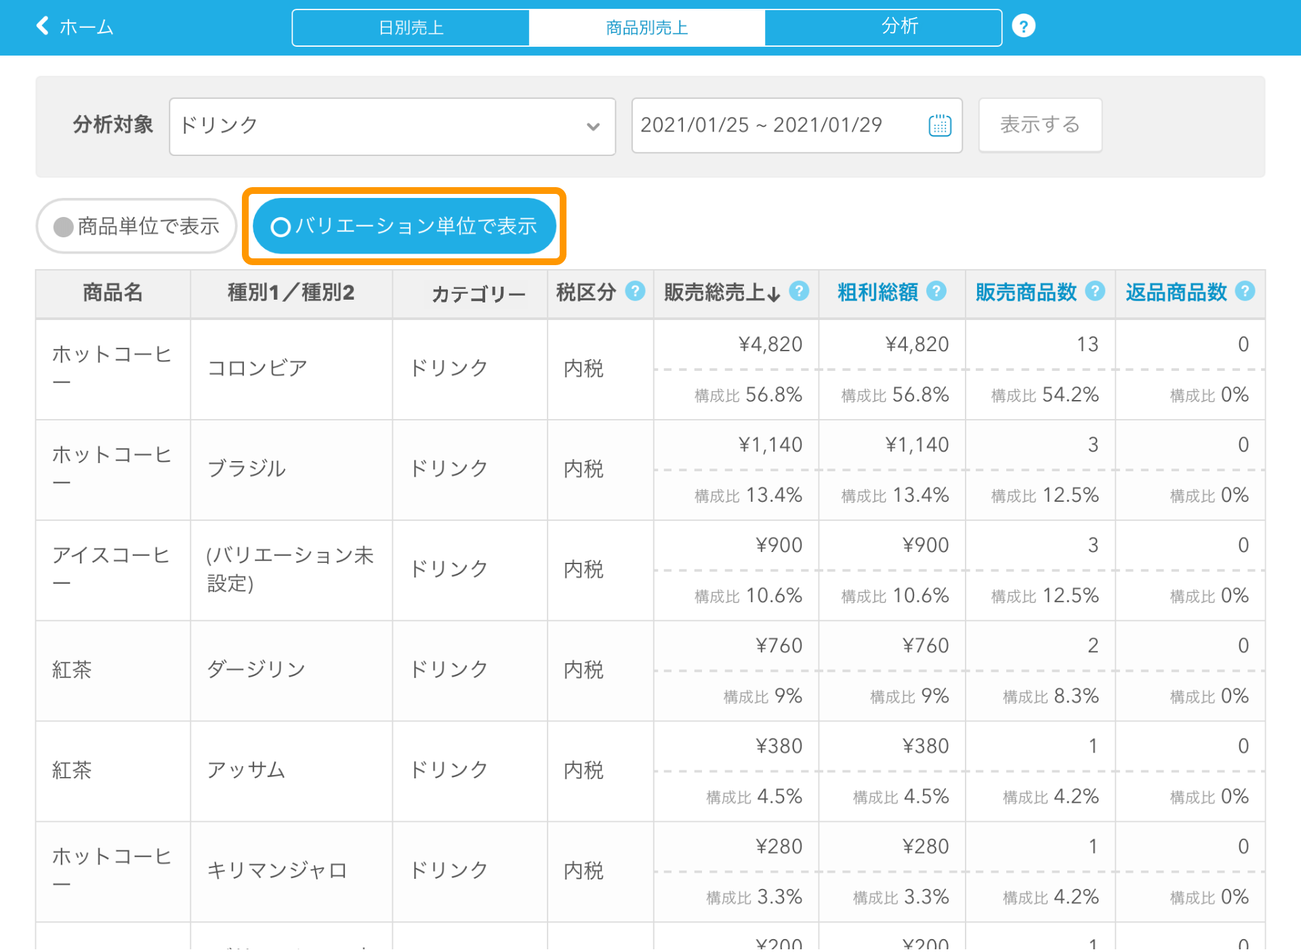Sort by 粗利総額 column header
The height and width of the screenshot is (952, 1301).
(x=877, y=292)
